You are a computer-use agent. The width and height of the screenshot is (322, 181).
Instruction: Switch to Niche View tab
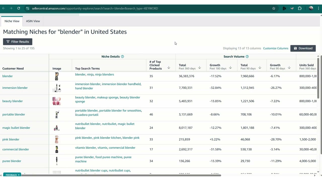pos(12,21)
